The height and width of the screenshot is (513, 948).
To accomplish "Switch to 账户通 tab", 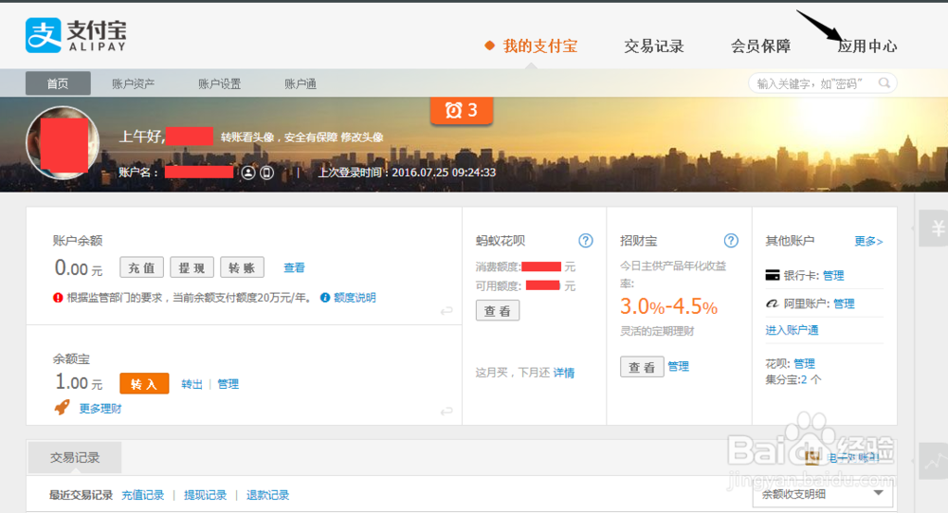I will (x=301, y=83).
